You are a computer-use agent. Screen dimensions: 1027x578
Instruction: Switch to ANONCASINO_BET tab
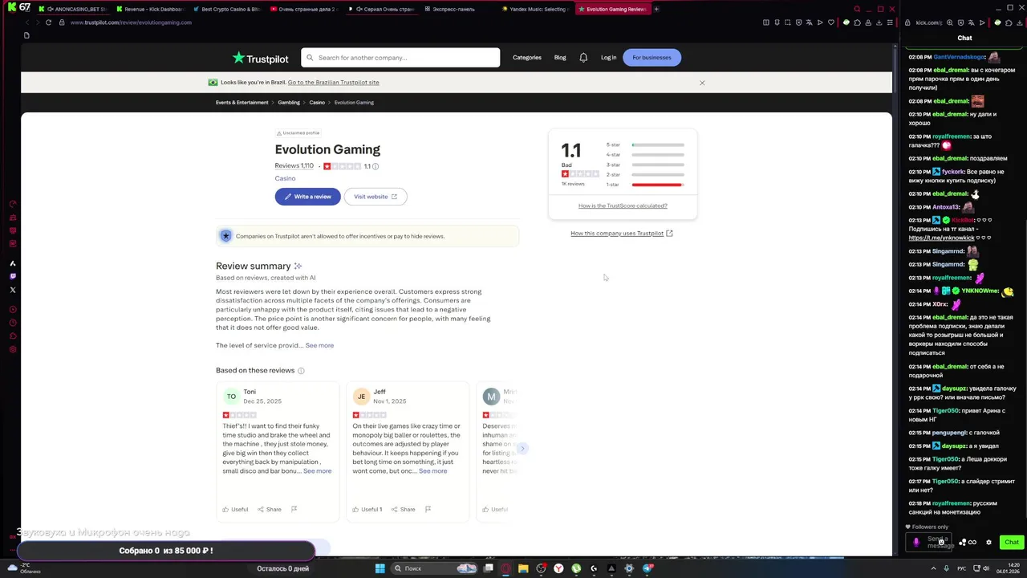point(74,9)
